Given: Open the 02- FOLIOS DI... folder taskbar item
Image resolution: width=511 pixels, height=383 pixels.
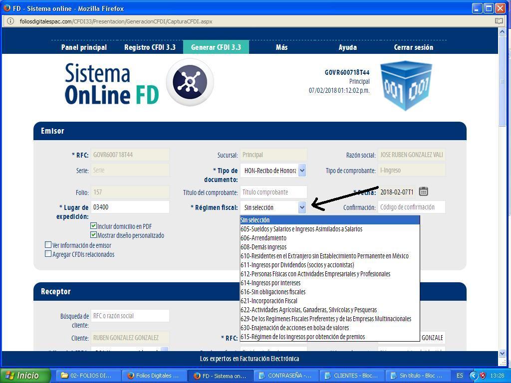Looking at the screenshot, I should [89, 376].
